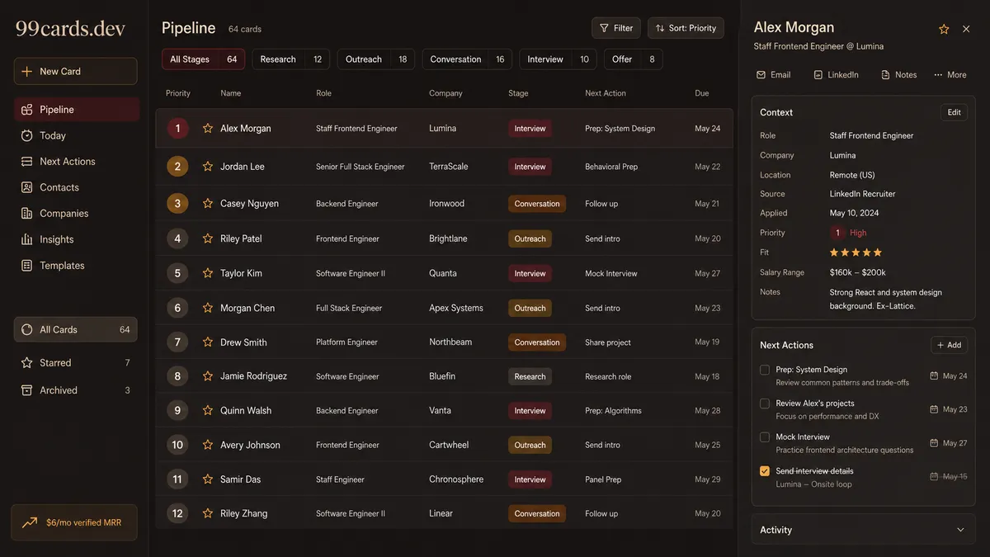Switch to the Outreach stage tab
The image size is (990, 557).
click(376, 59)
